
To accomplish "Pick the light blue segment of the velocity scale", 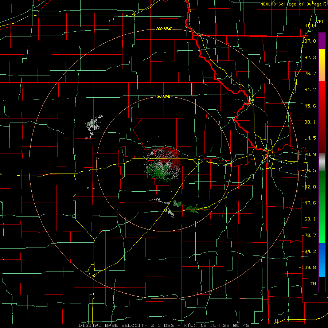I will click(x=322, y=268).
